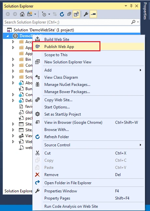
Task: Toggle the Show All Files toolbar button
Action: [76, 14]
